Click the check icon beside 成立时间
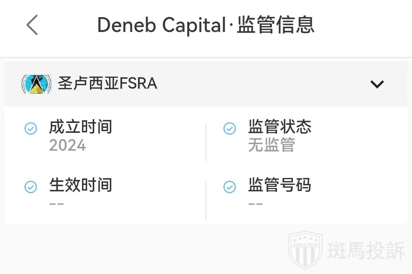 [x=31, y=129]
